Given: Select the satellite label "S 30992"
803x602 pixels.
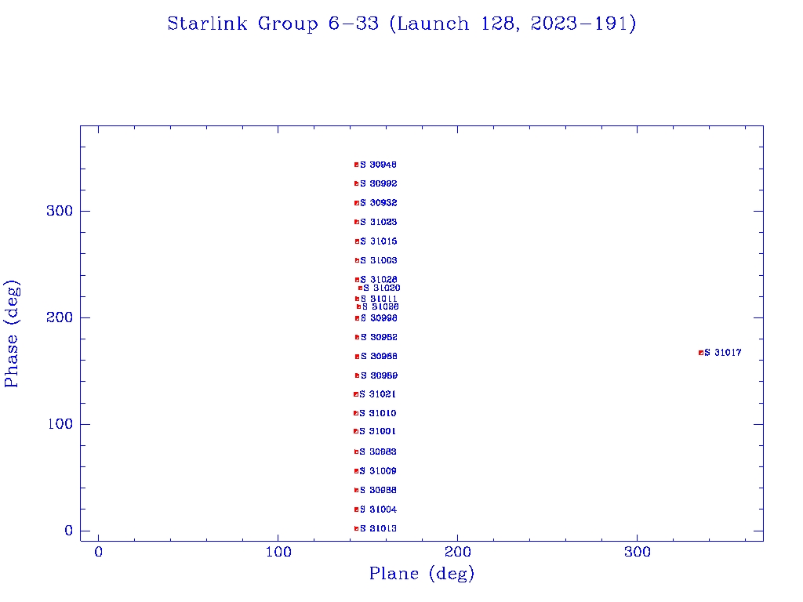Looking at the screenshot, I should pos(379,183).
